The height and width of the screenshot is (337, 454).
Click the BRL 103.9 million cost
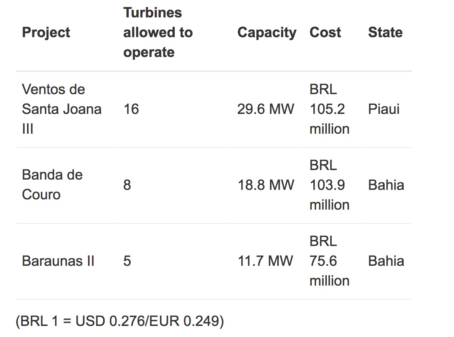(330, 185)
